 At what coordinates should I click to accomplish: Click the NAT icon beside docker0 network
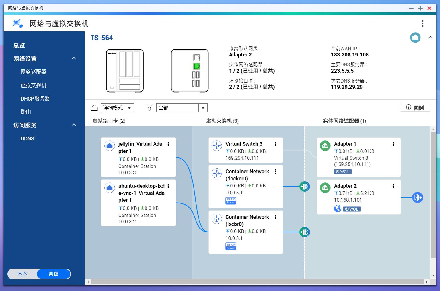tap(304, 187)
